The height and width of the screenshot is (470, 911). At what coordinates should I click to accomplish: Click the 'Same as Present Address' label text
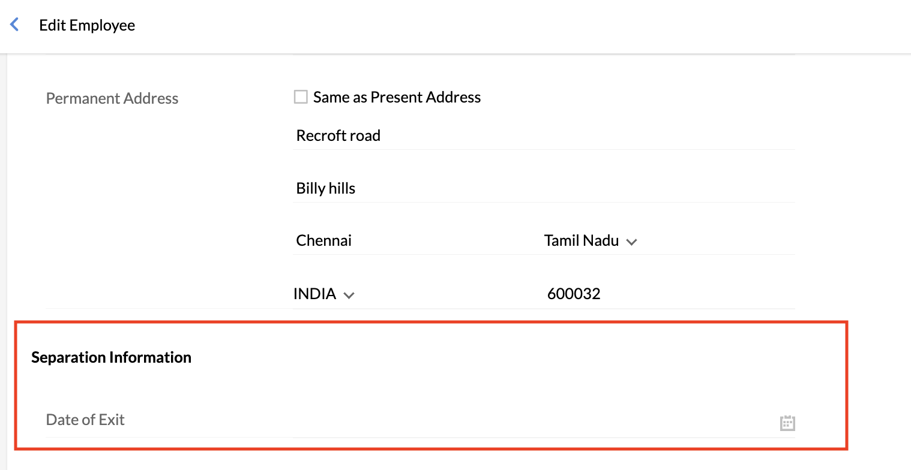coord(397,97)
